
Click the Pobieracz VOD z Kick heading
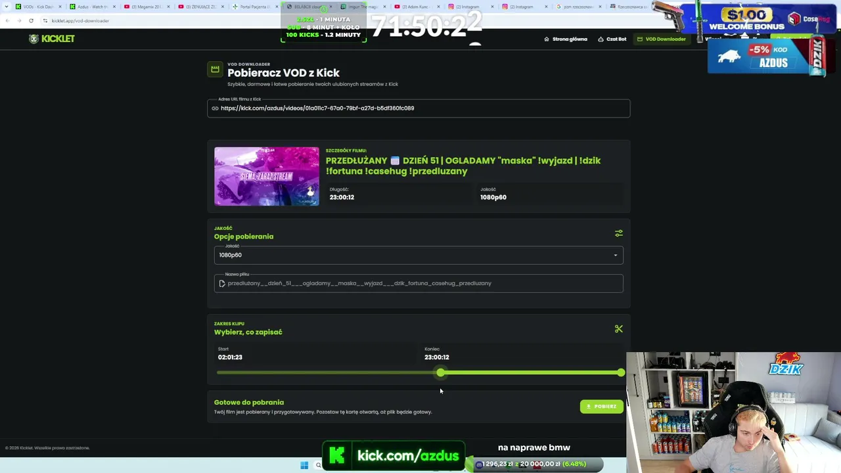284,73
